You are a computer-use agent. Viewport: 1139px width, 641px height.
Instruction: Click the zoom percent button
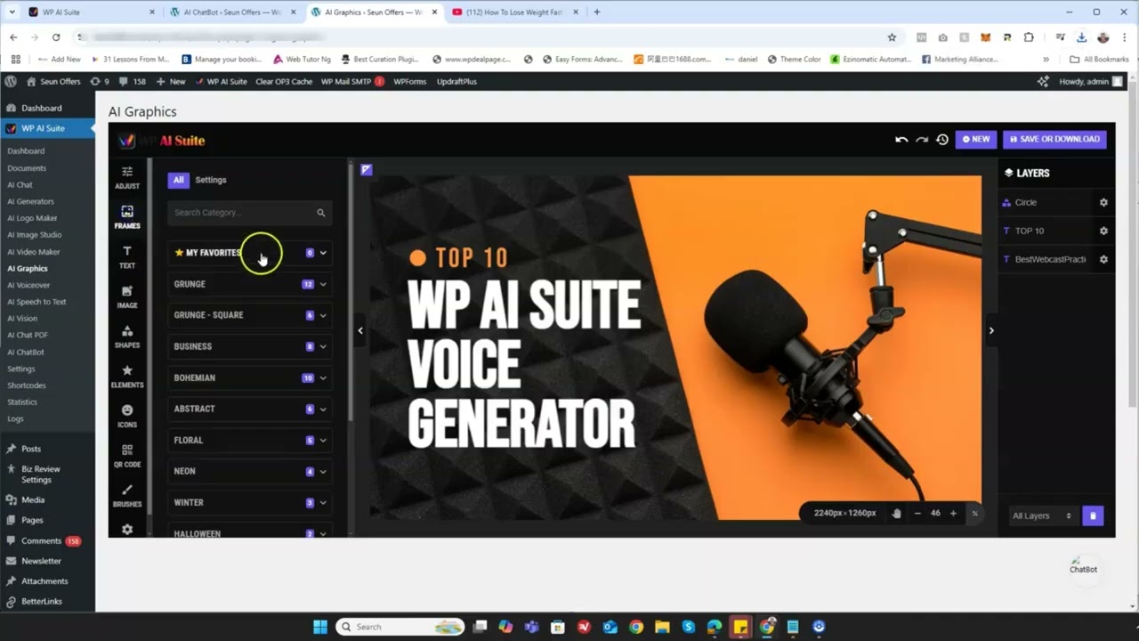974,513
